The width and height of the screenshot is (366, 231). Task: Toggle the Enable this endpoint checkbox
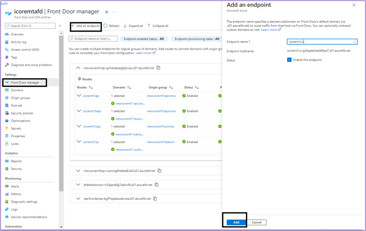(289, 60)
